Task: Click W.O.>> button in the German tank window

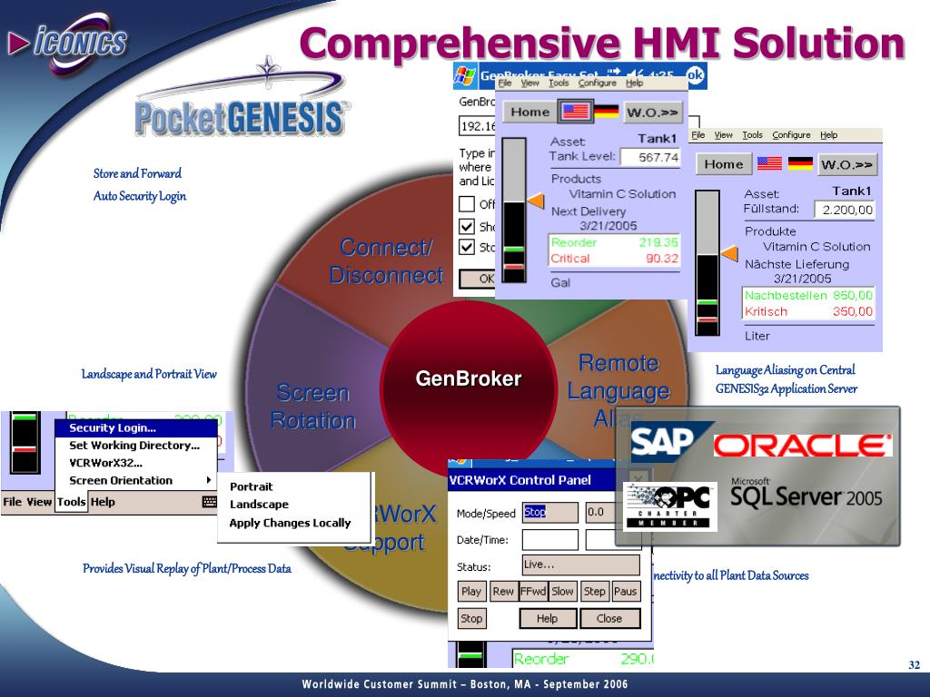Action: (x=846, y=164)
